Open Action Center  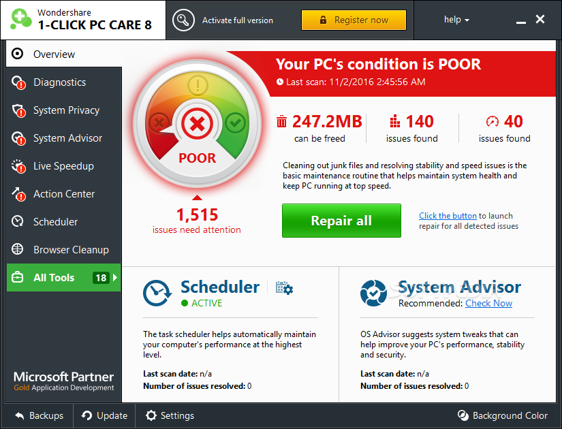tap(64, 194)
